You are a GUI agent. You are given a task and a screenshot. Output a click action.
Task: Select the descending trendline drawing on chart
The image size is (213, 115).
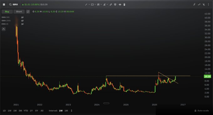click(168, 78)
